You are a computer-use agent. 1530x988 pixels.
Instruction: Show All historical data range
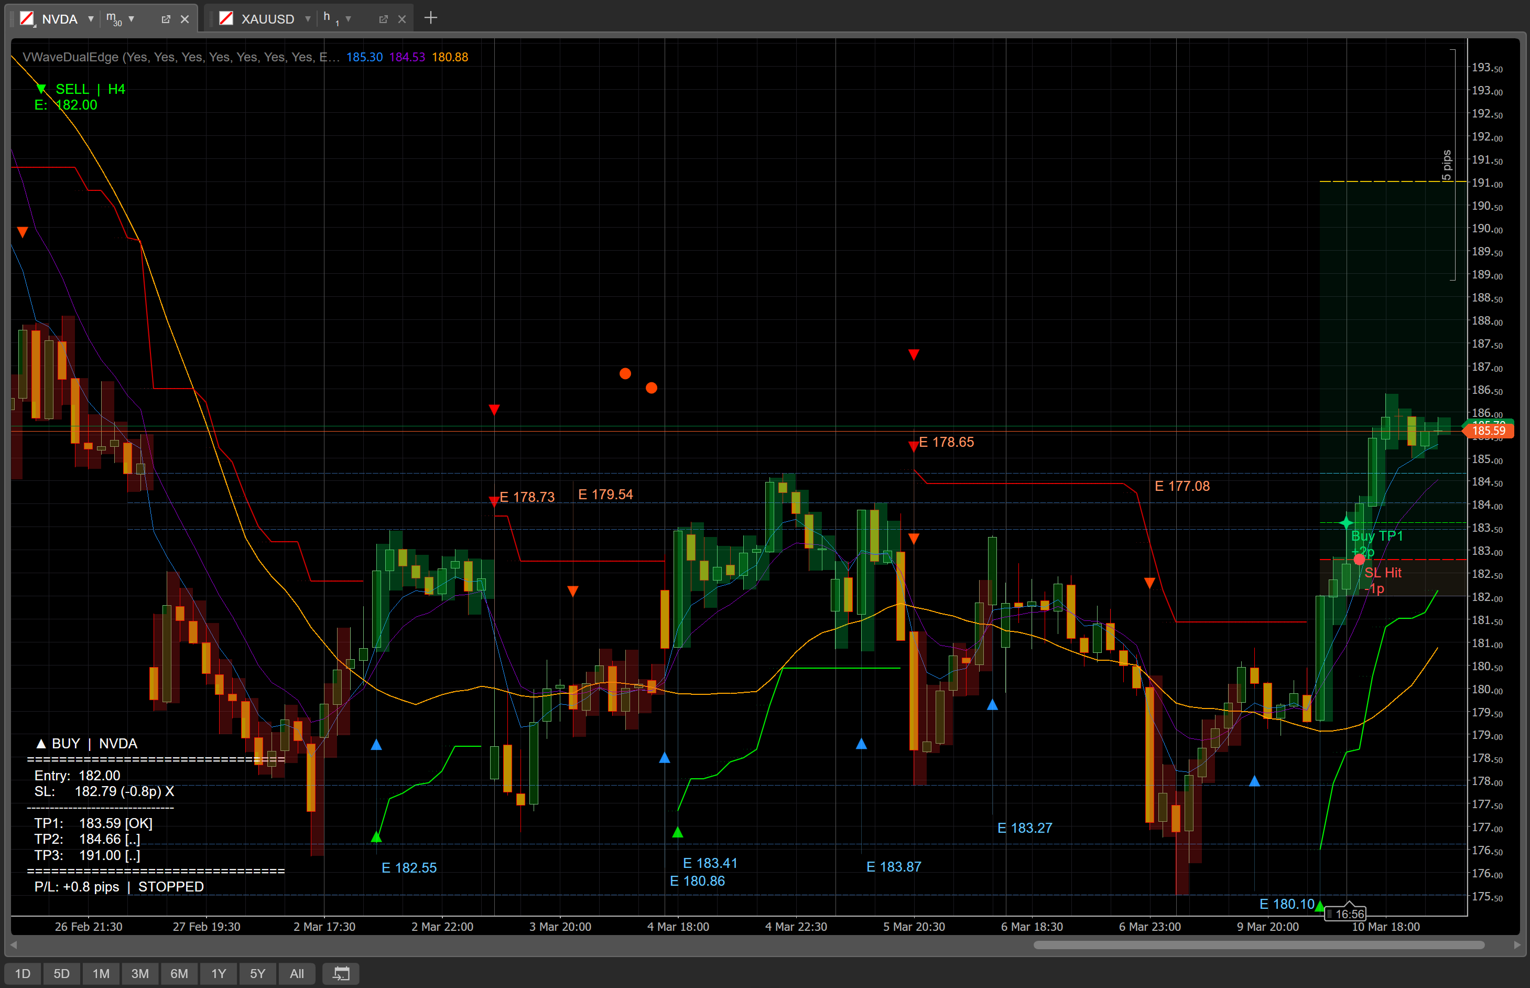click(x=296, y=973)
